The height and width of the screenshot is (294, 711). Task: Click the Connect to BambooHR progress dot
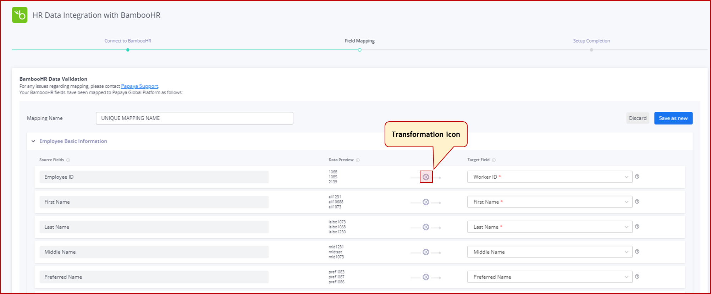pyautogui.click(x=128, y=50)
